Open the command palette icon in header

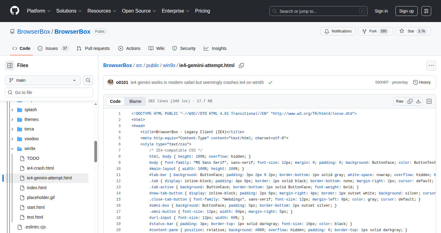[x=426, y=11]
